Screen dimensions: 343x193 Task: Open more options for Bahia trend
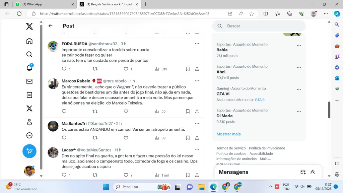(x=299, y=46)
